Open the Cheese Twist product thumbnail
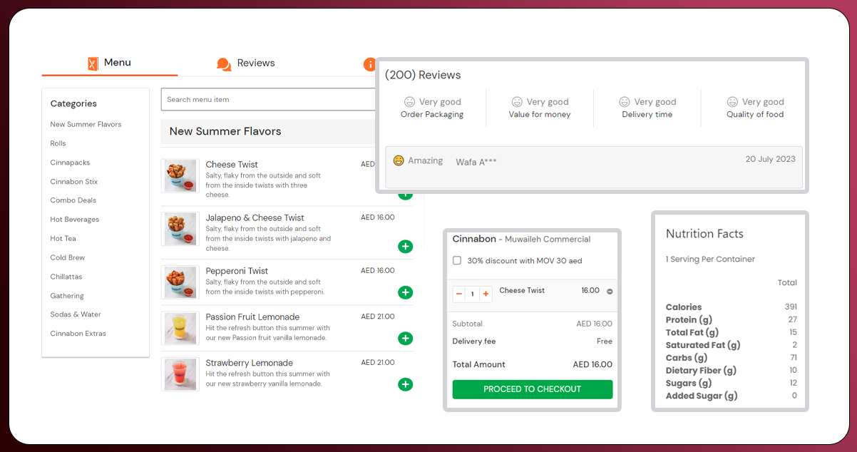 pyautogui.click(x=180, y=176)
